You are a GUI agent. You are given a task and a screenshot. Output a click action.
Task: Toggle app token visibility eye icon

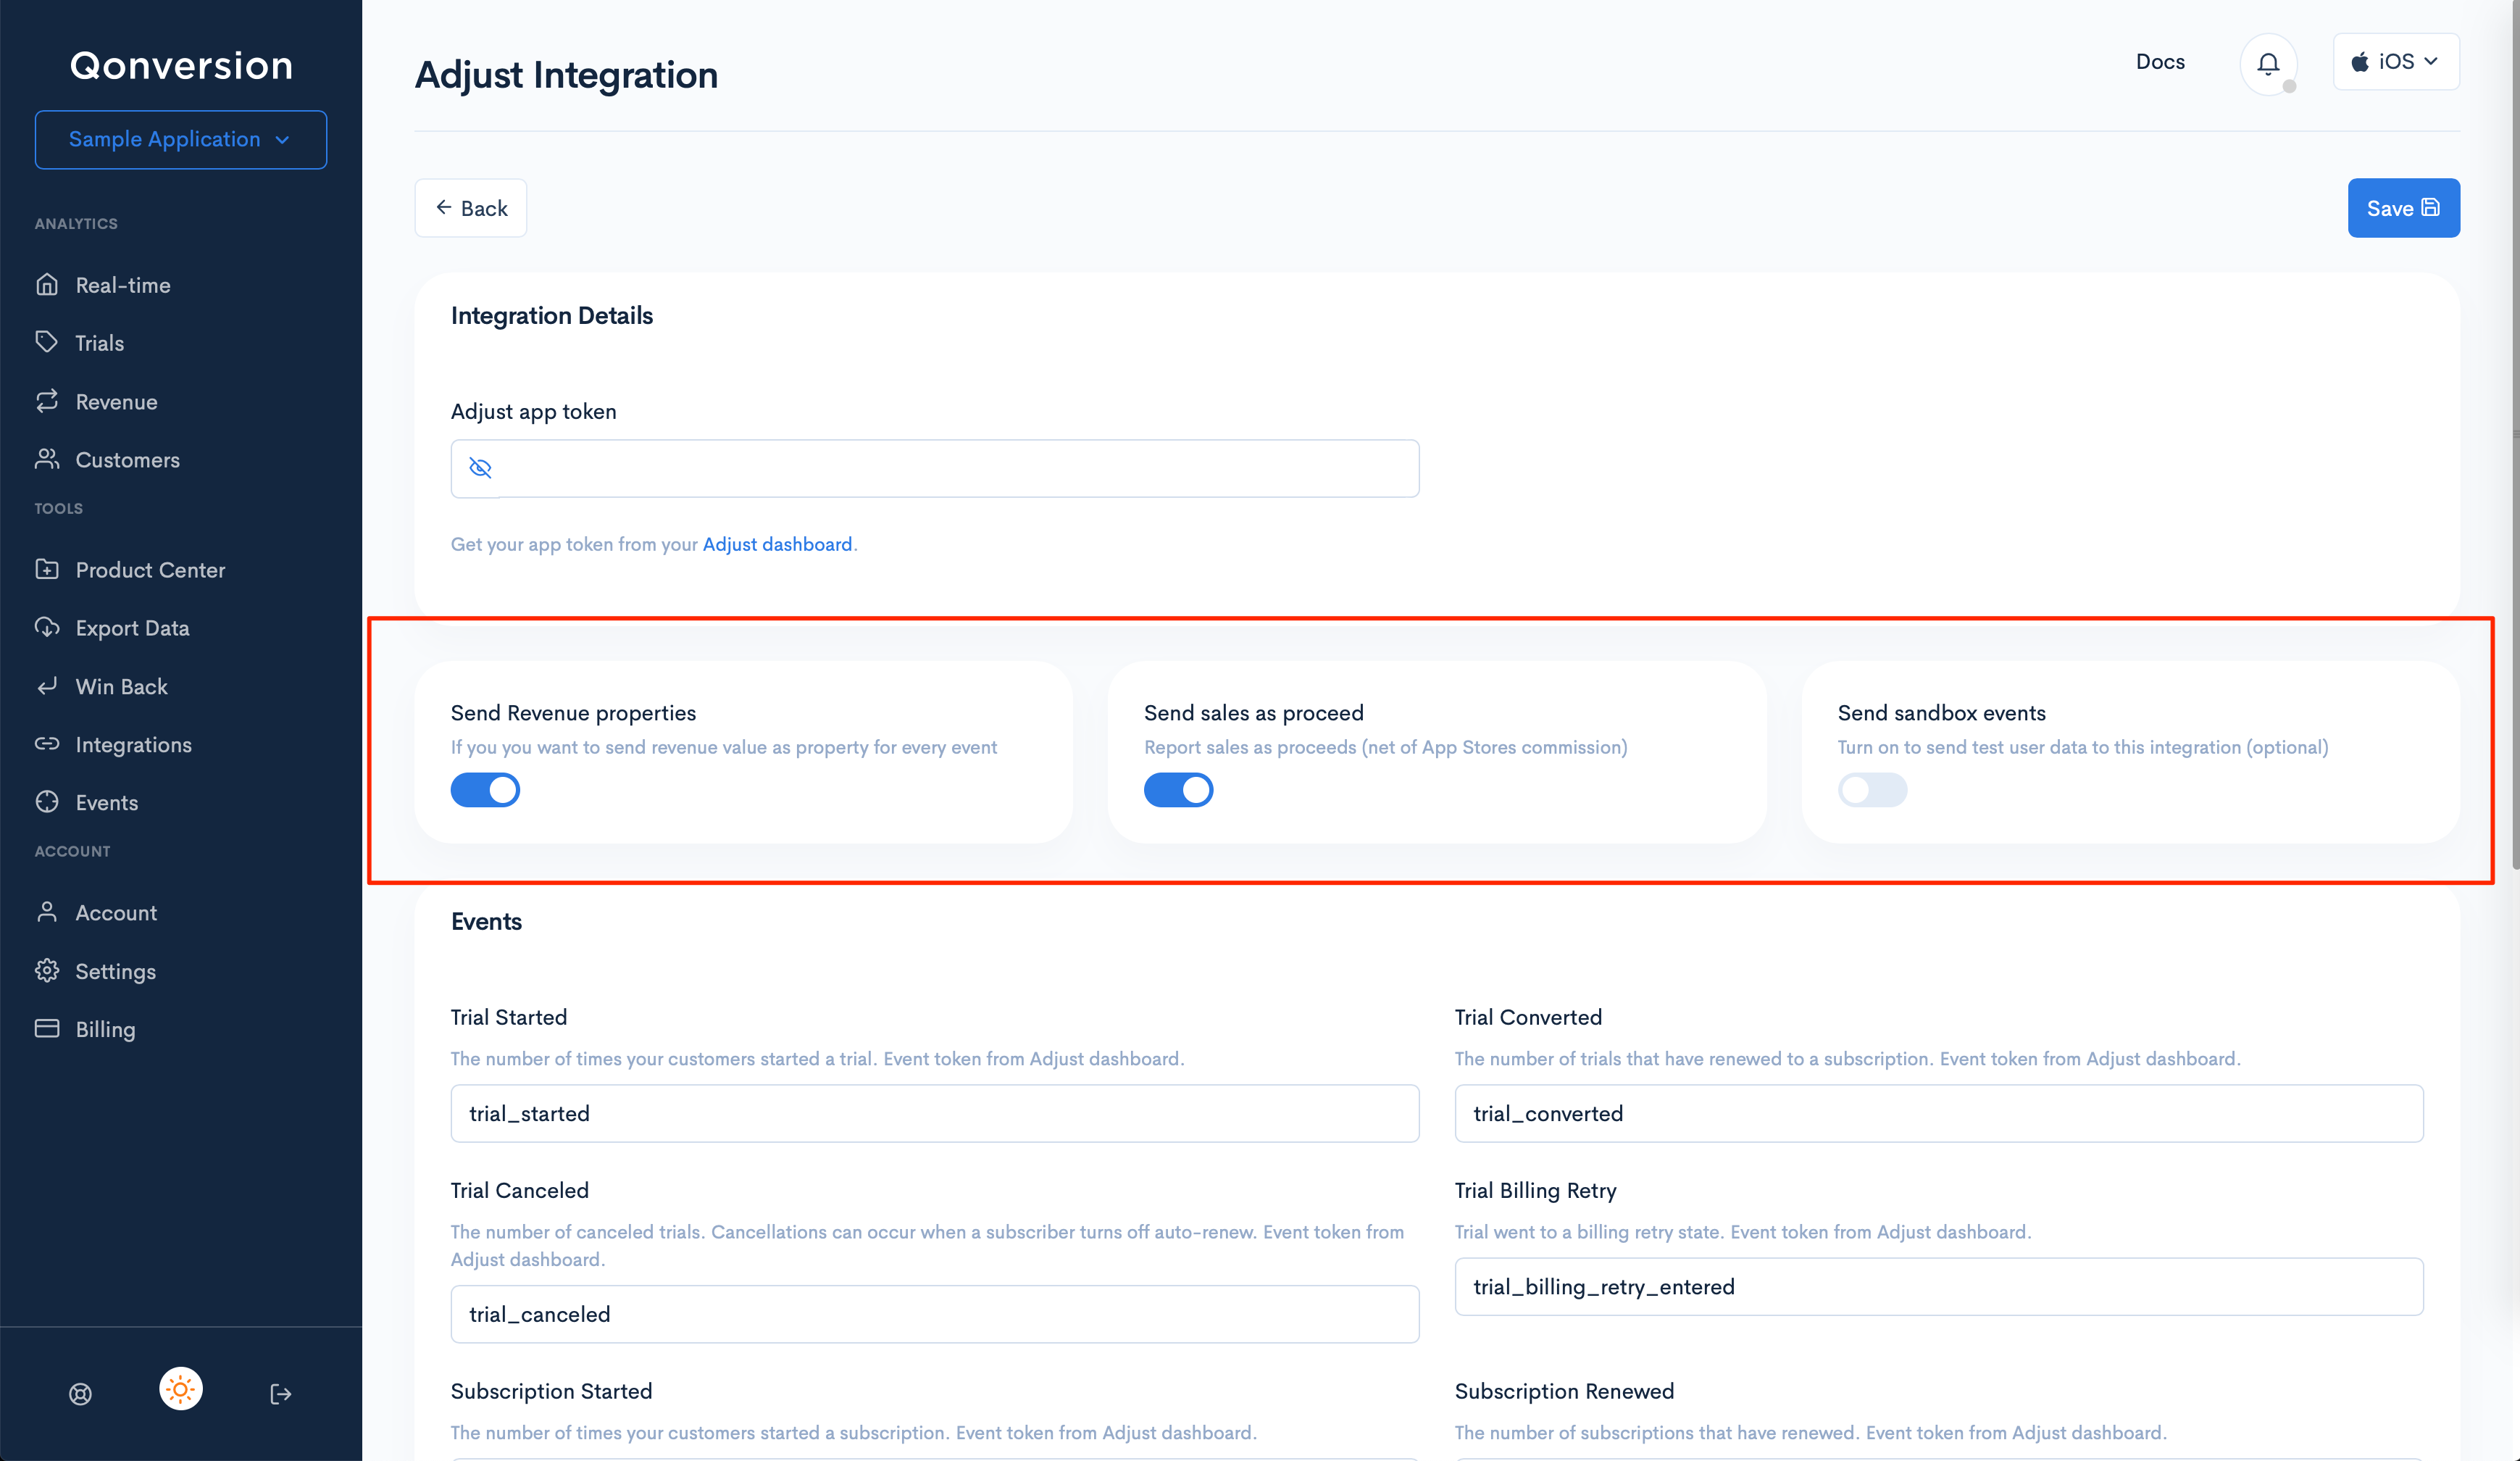480,468
